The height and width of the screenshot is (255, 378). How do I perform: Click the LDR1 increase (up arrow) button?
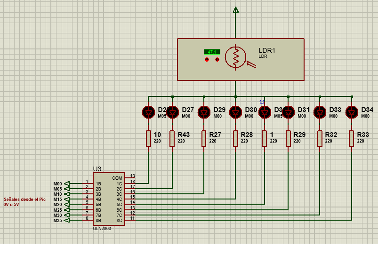[217, 60]
